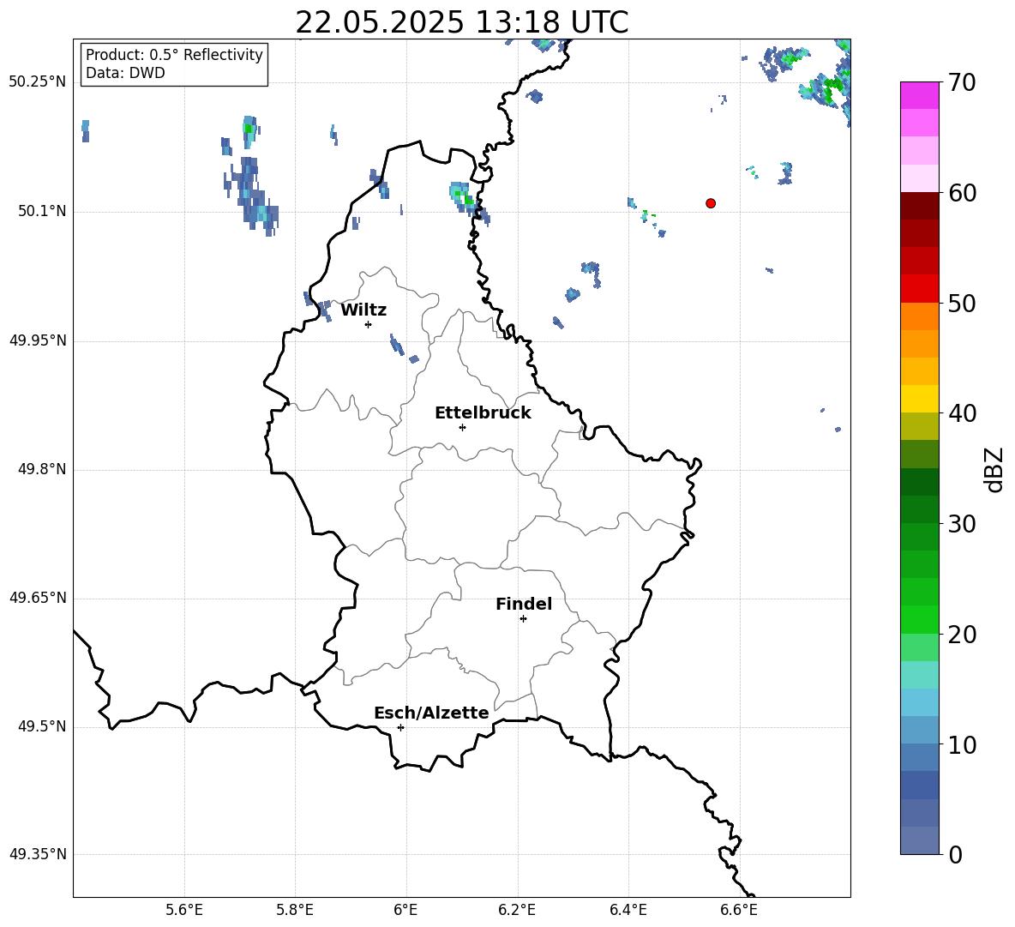Screen dimensions: 1015x927
Task: Click the Ettelbruck cross marker
Action: pyautogui.click(x=462, y=427)
